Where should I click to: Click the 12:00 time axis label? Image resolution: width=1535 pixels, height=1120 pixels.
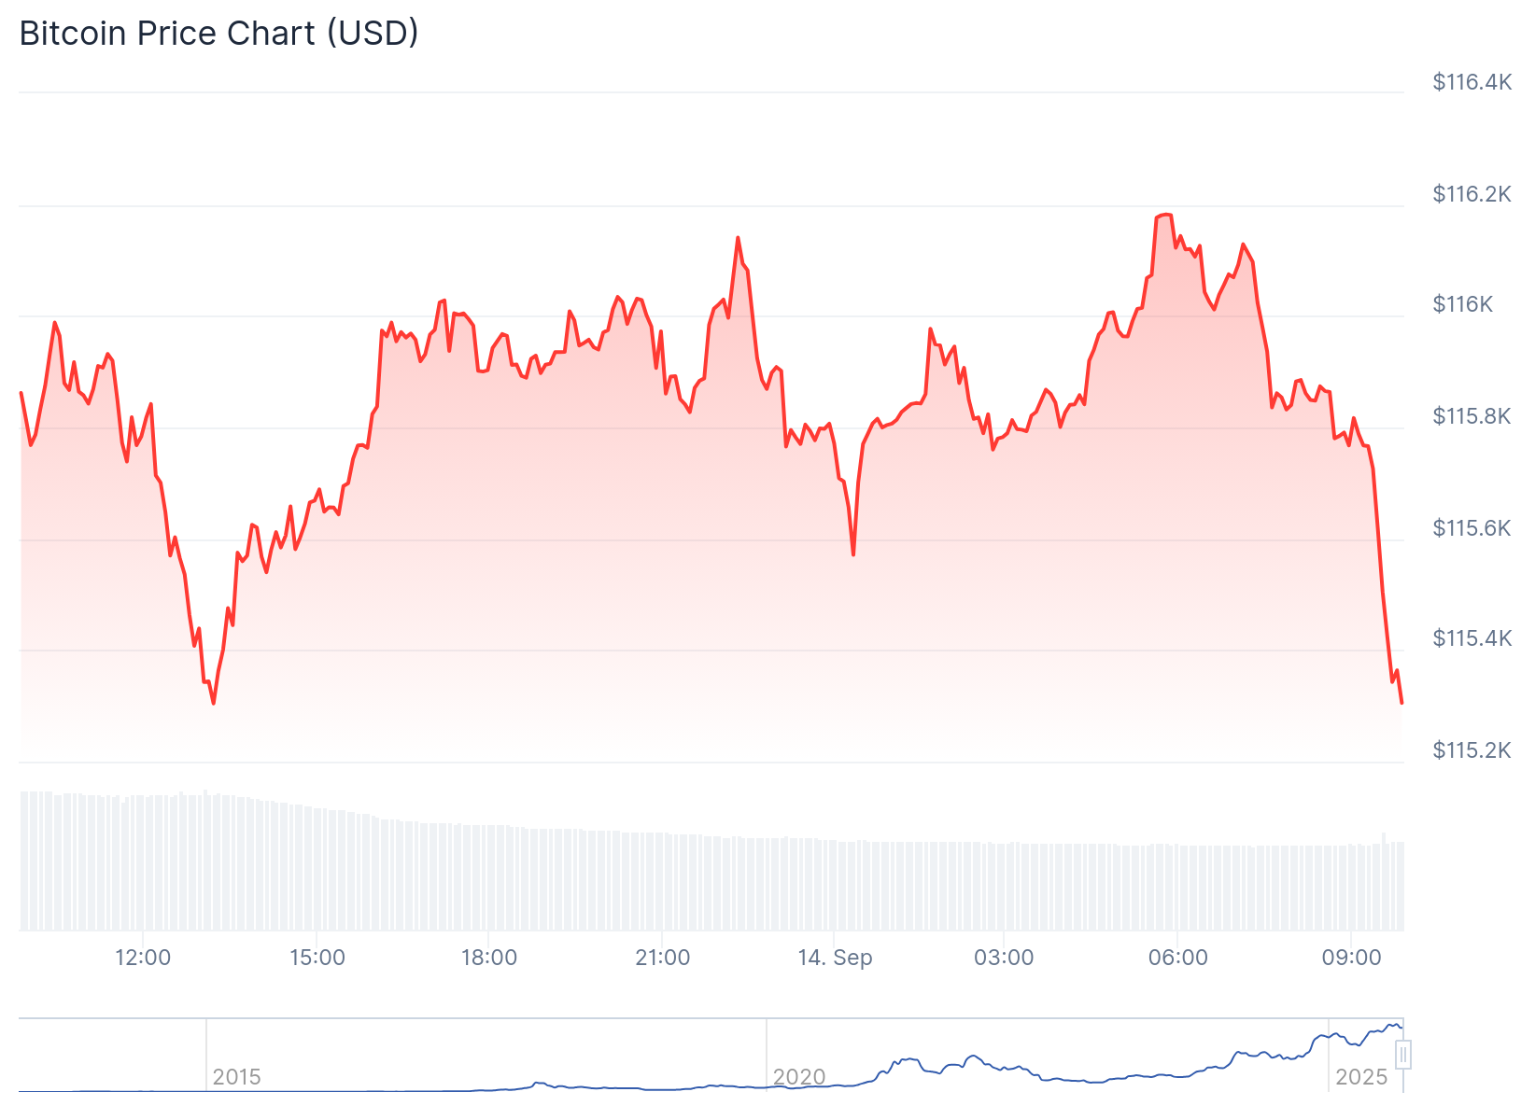143,958
